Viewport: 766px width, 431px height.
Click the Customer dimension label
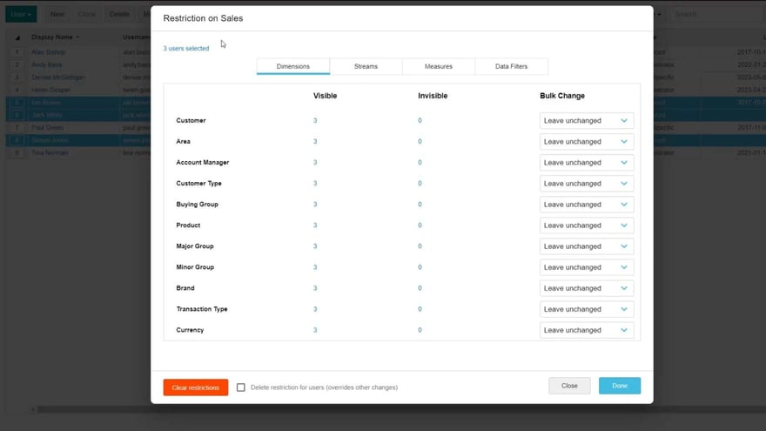click(191, 121)
